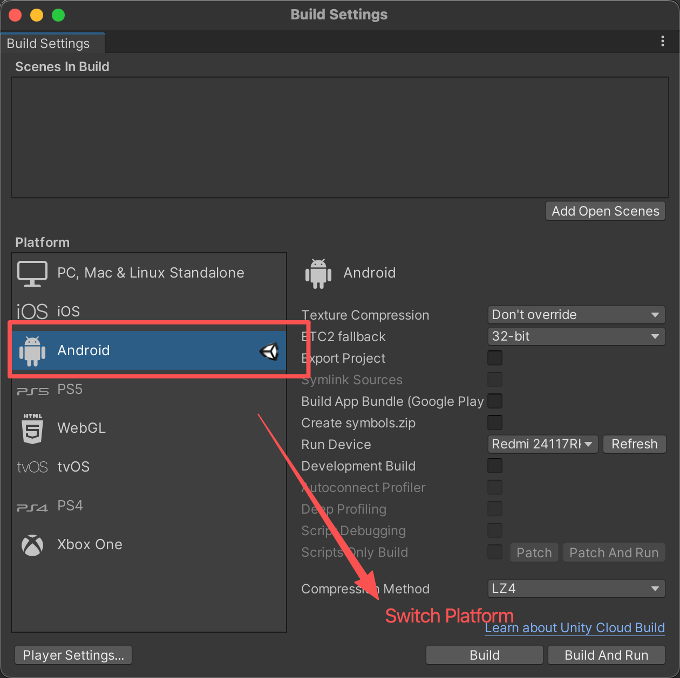Toggle the Deep Profiling checkbox
Screen dimensions: 680x678
click(x=495, y=509)
